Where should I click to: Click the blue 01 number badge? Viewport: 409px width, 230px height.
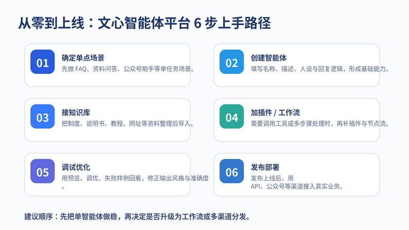point(42,62)
